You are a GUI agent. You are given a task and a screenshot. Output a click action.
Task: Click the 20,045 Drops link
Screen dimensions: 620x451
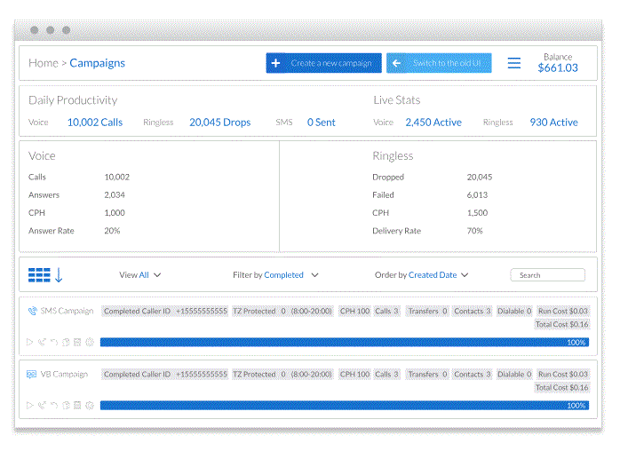pyautogui.click(x=220, y=123)
